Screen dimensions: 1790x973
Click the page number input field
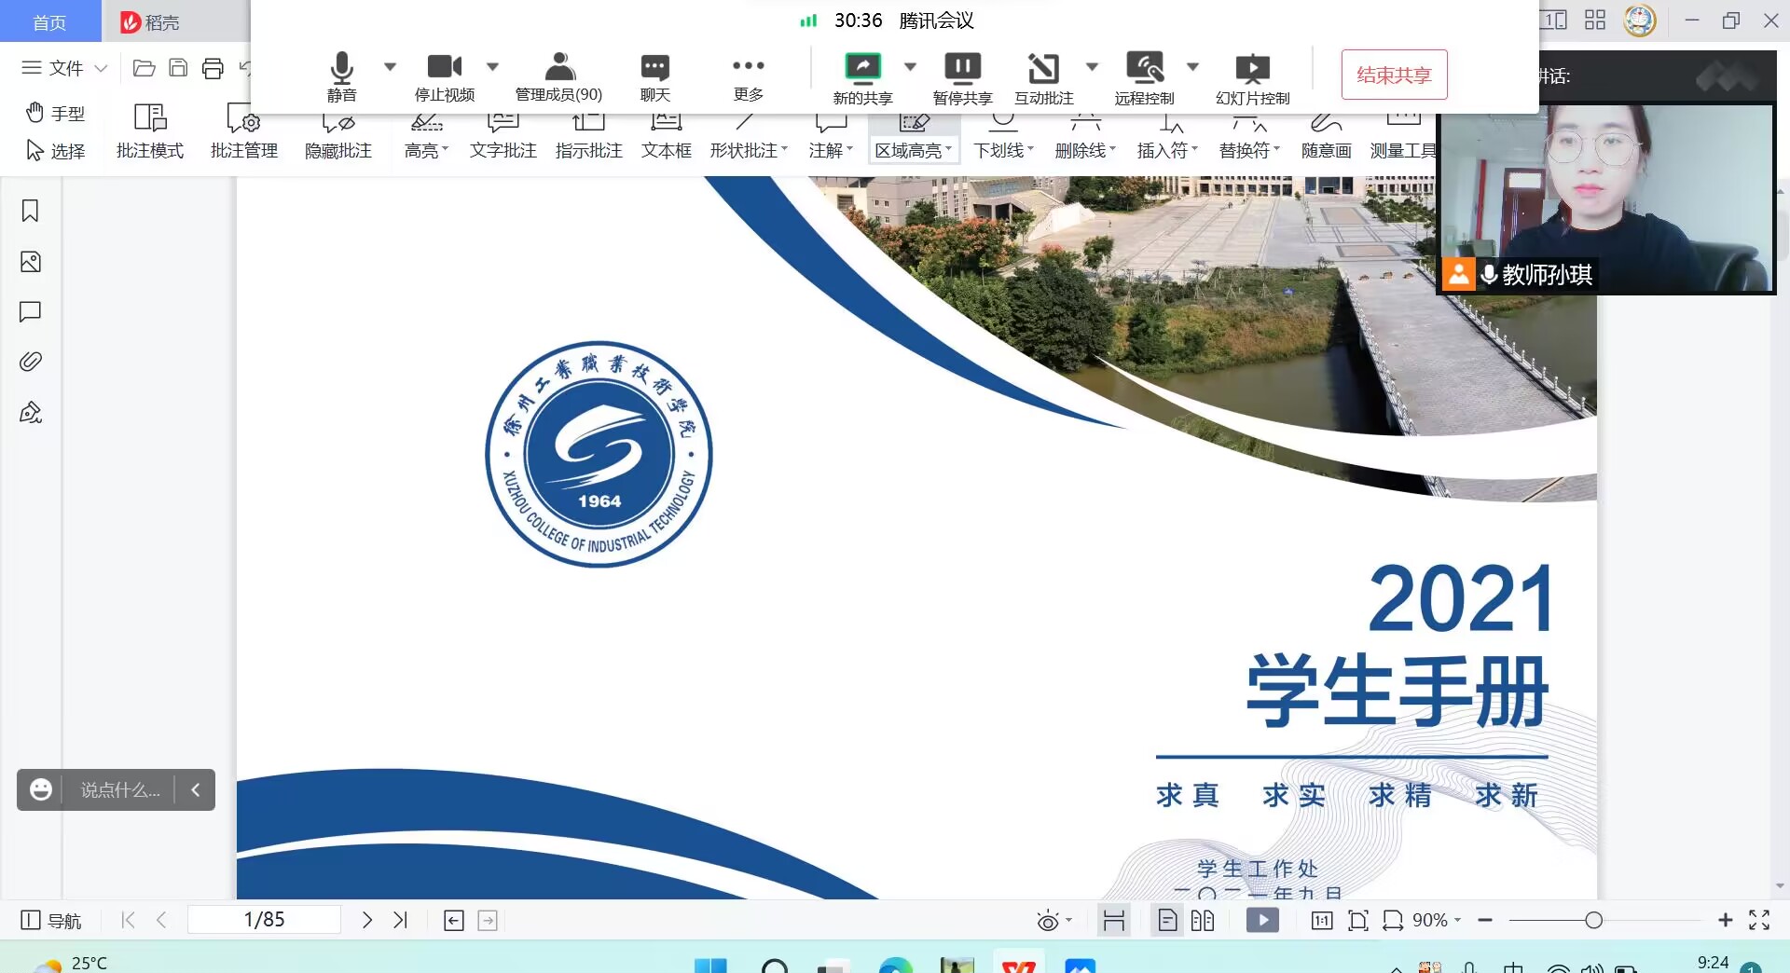click(264, 921)
